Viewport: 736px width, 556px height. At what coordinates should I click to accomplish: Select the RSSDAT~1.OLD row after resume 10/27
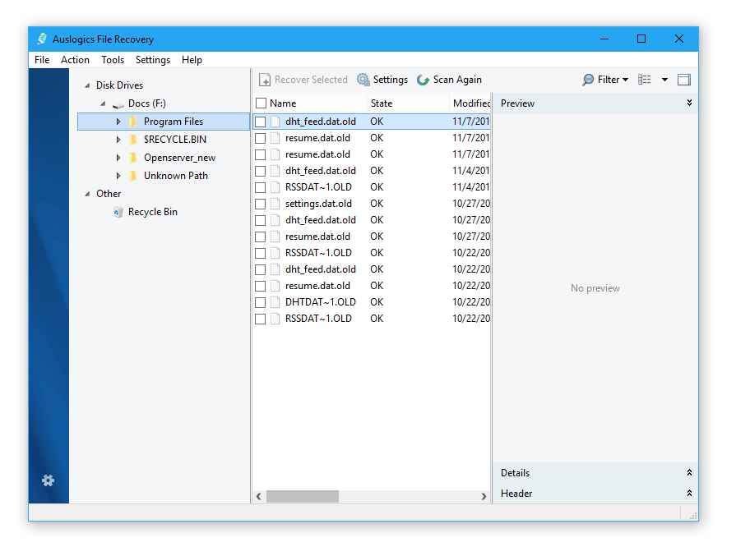tap(372, 253)
